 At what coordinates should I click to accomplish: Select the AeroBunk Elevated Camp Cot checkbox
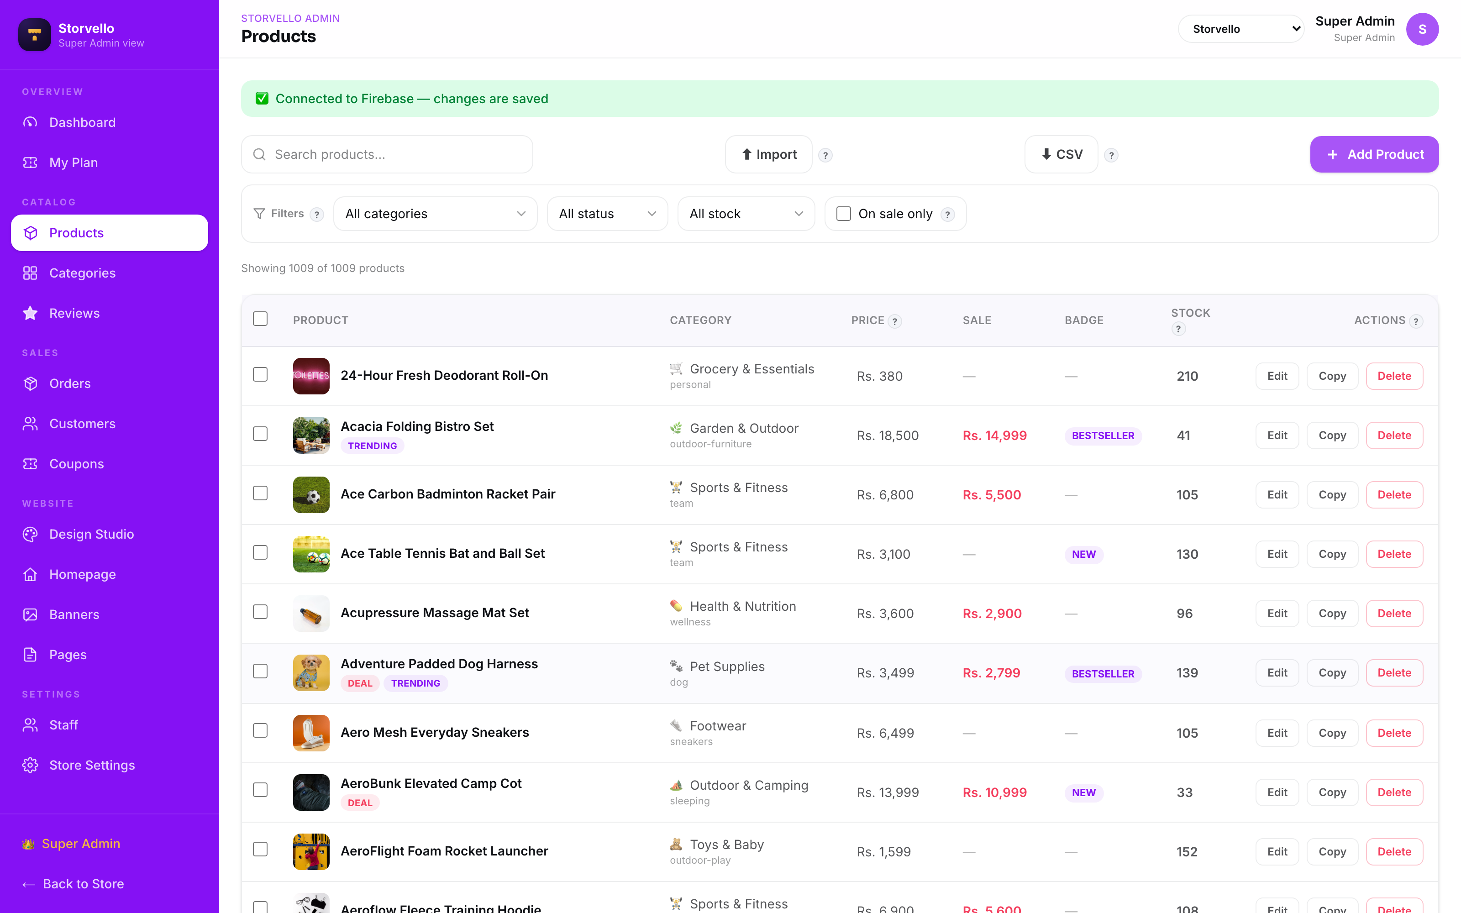[x=260, y=790]
